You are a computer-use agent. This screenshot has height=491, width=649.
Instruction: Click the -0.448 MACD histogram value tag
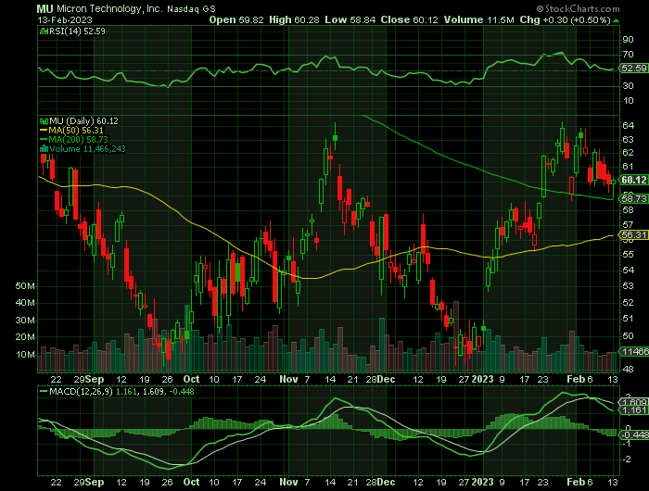coord(632,434)
